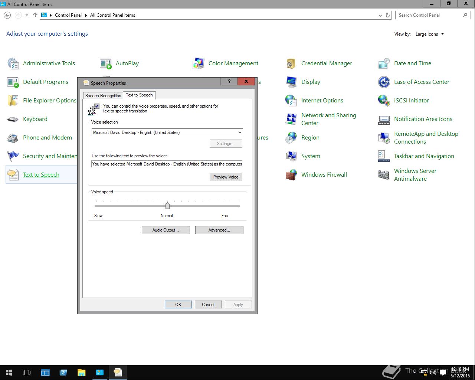Screen dimensions: 475x380
Task: Open the Taskbar and Navigation icon
Action: [x=384, y=156]
